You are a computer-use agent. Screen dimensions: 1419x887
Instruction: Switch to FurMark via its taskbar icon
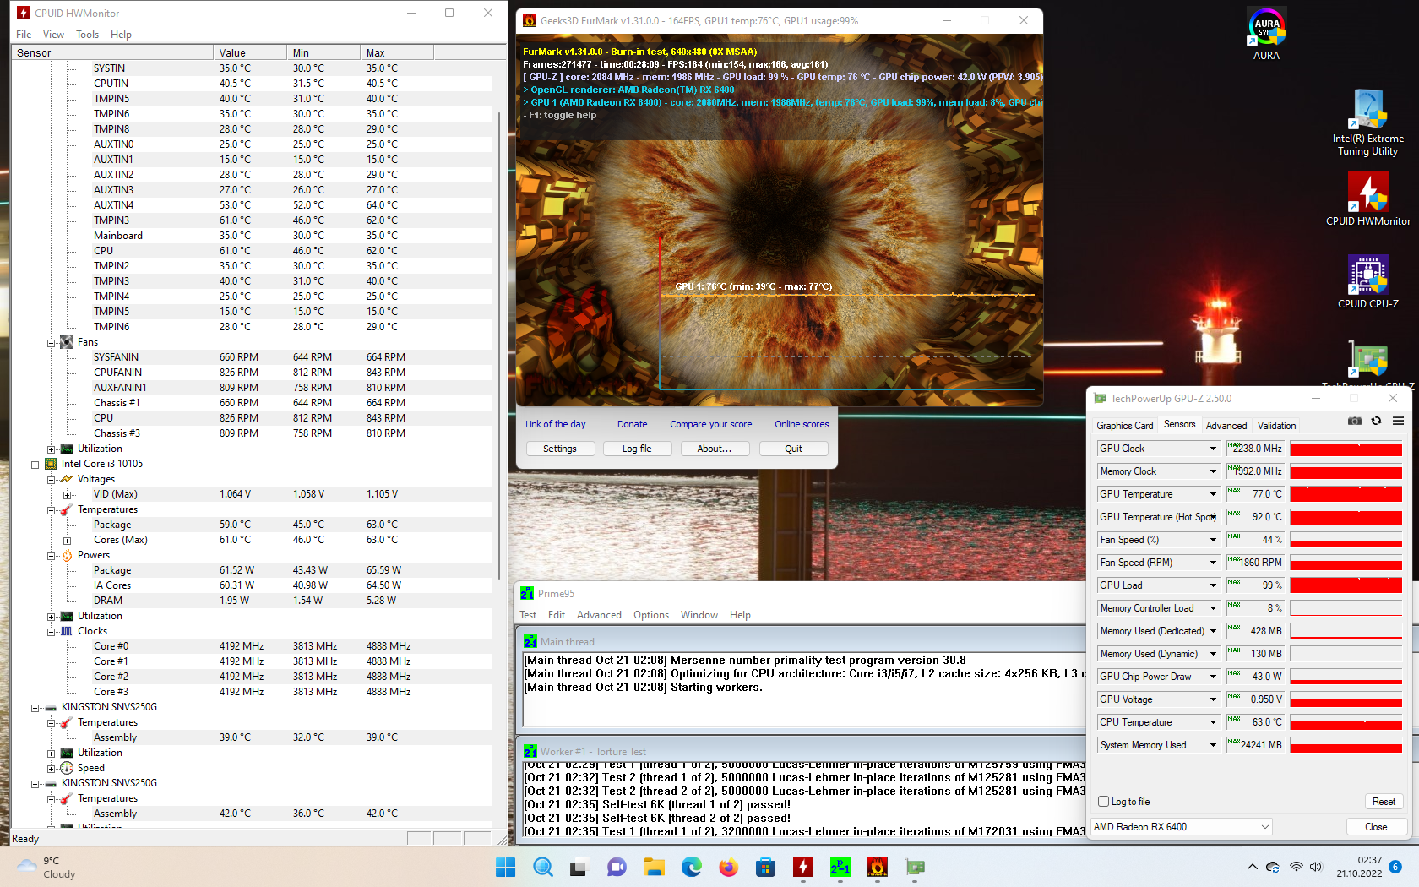(878, 868)
